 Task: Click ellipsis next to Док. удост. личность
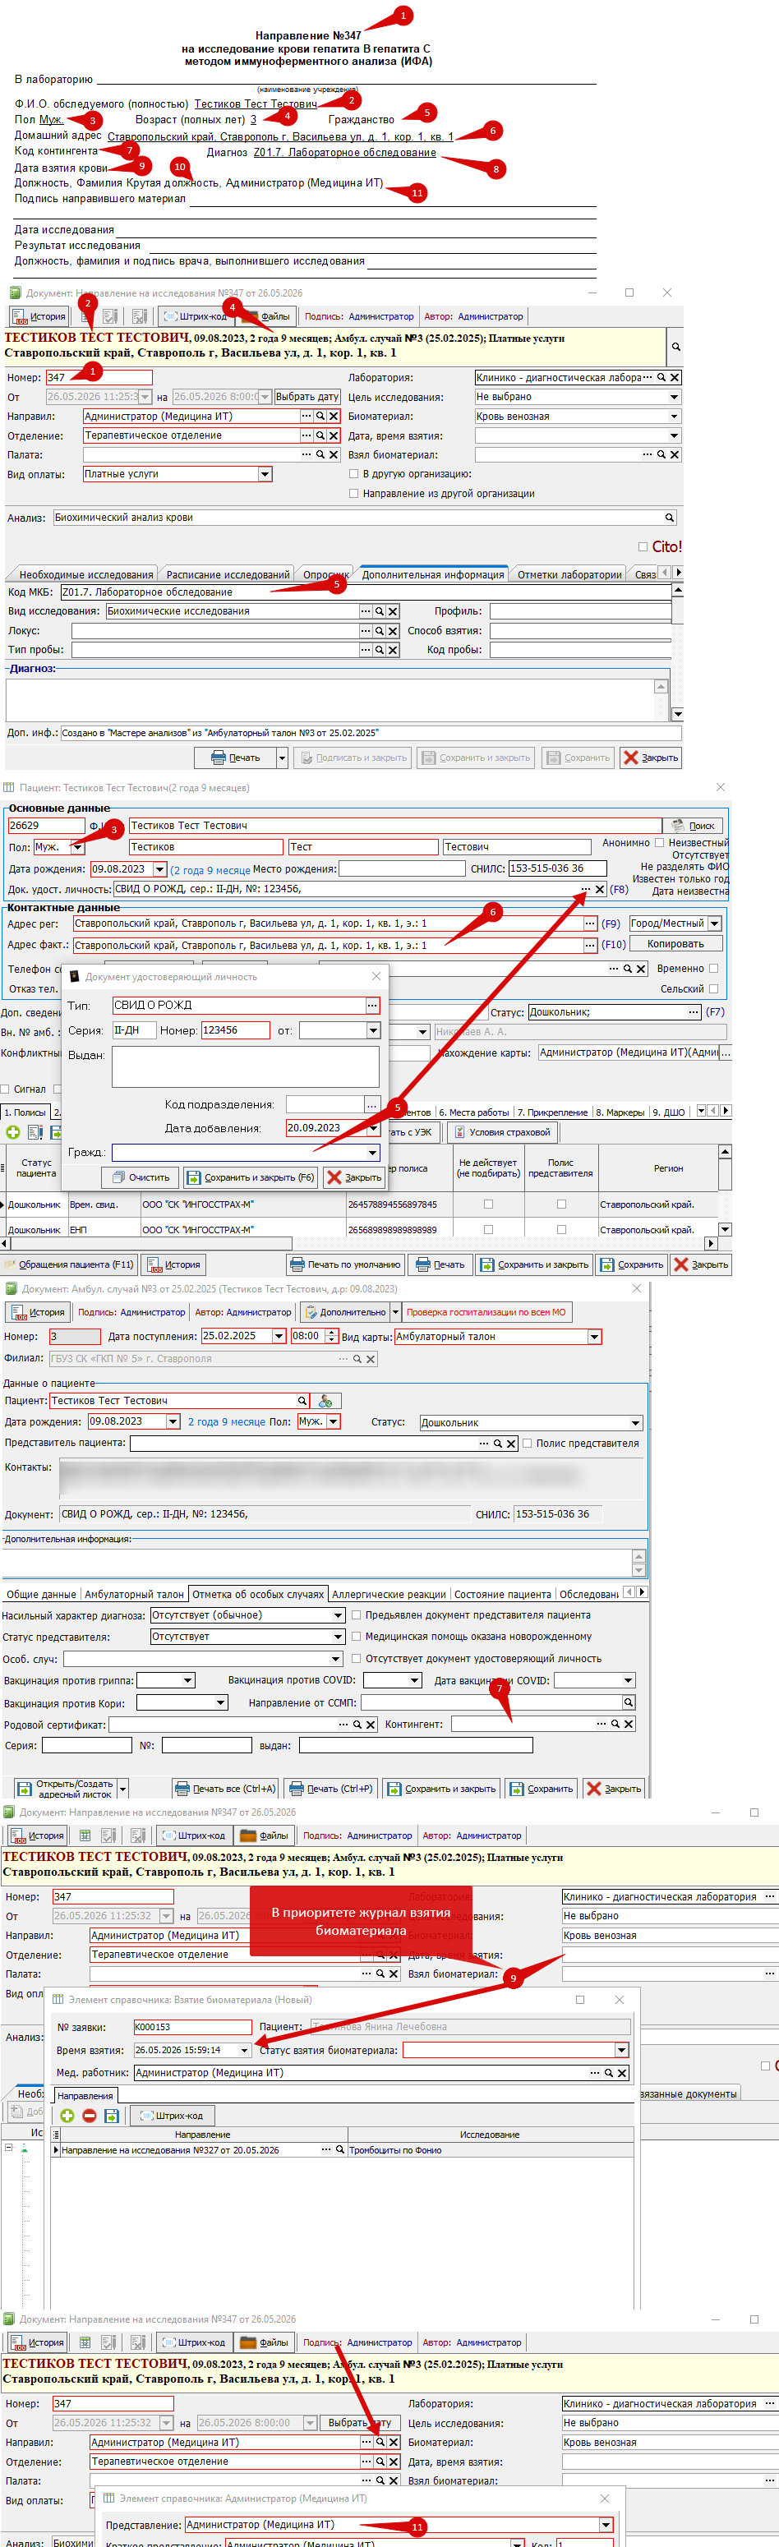click(585, 889)
